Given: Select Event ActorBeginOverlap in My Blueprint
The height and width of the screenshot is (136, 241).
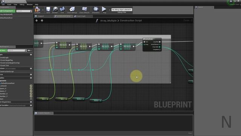Looking at the screenshot, I should (10, 63).
